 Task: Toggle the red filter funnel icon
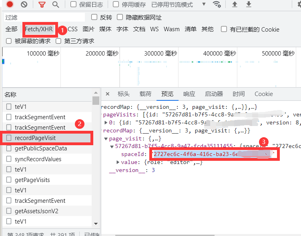42,5
